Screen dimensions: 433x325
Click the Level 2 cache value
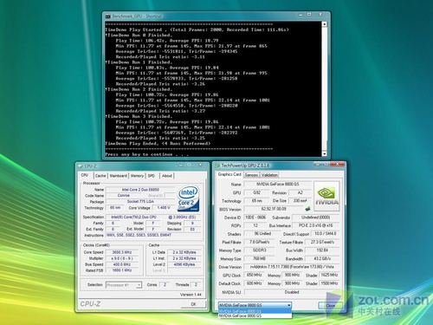point(184,264)
